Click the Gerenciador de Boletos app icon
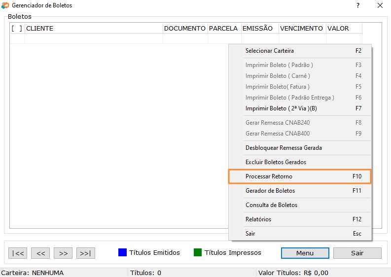 point(5,5)
